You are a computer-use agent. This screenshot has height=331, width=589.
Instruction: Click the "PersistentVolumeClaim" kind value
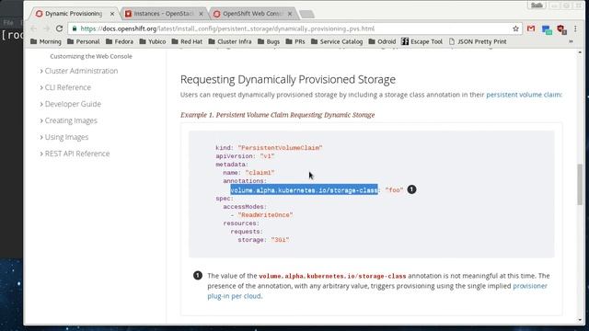[280, 148]
